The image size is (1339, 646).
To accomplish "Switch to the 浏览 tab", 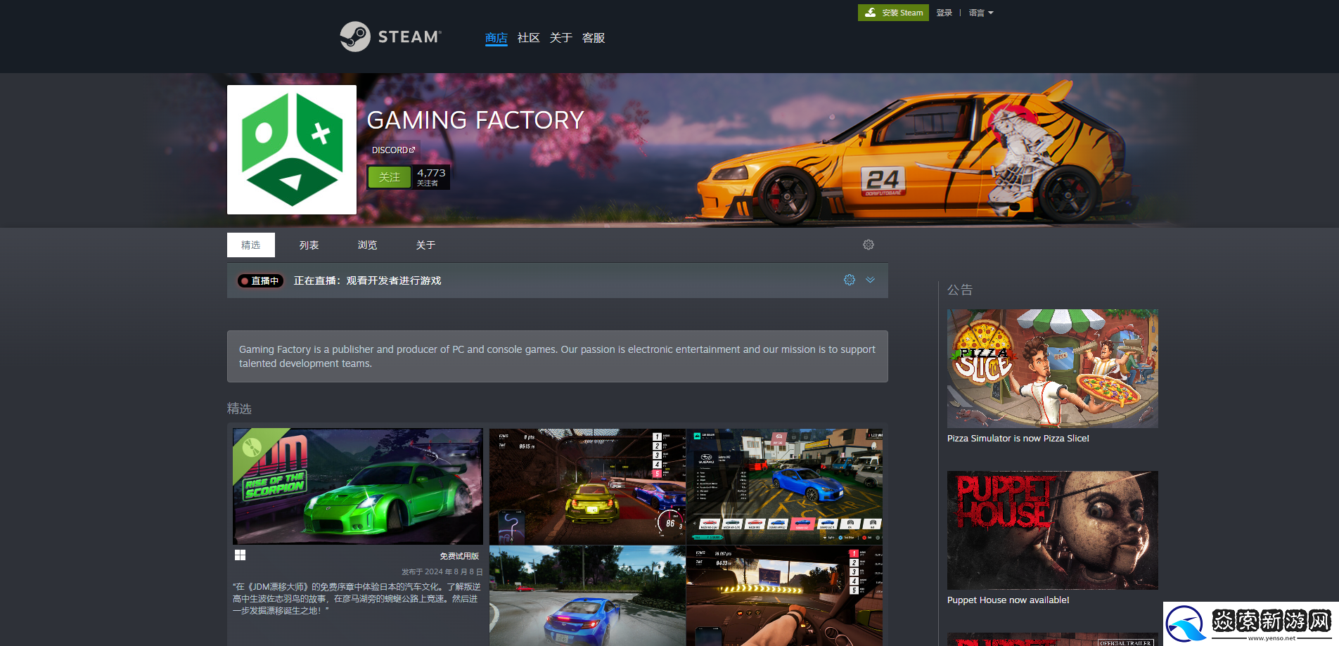I will tap(367, 245).
